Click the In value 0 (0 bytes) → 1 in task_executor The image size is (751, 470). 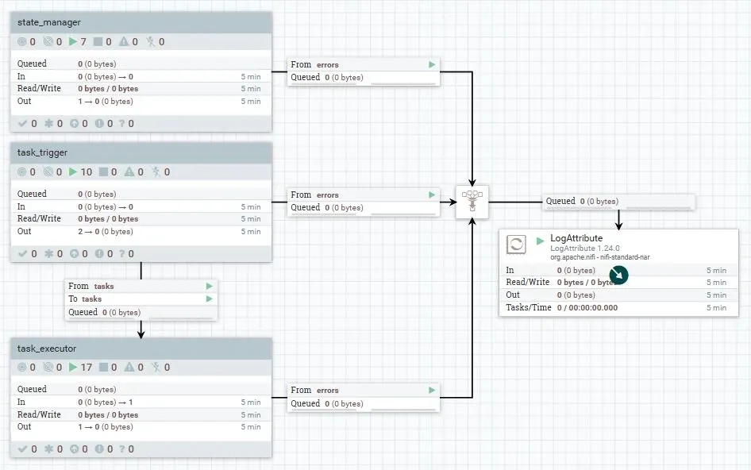coord(106,402)
